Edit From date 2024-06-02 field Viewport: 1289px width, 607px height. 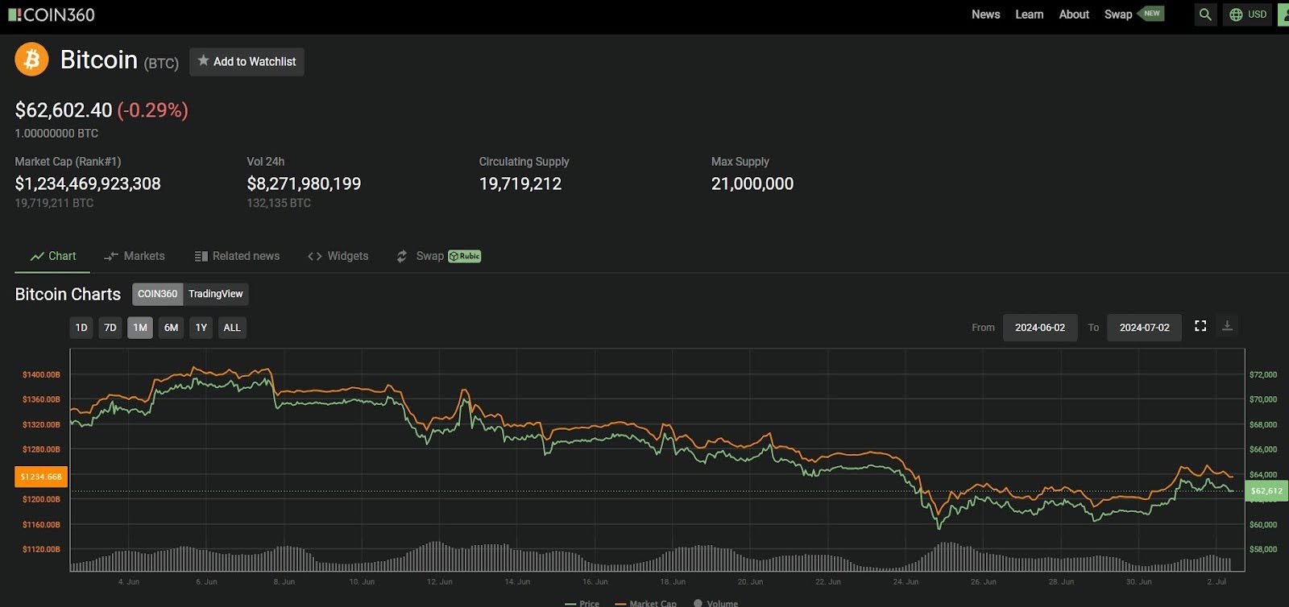[x=1040, y=328]
